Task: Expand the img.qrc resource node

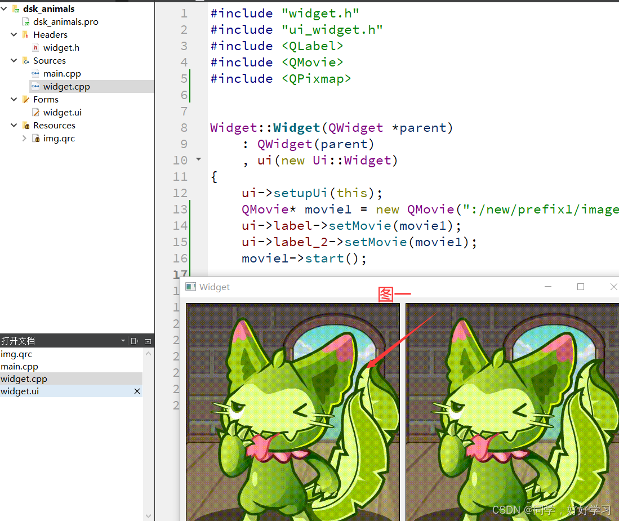Action: pyautogui.click(x=24, y=138)
